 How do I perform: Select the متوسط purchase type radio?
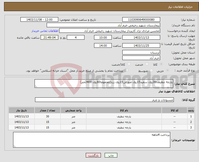151,70
